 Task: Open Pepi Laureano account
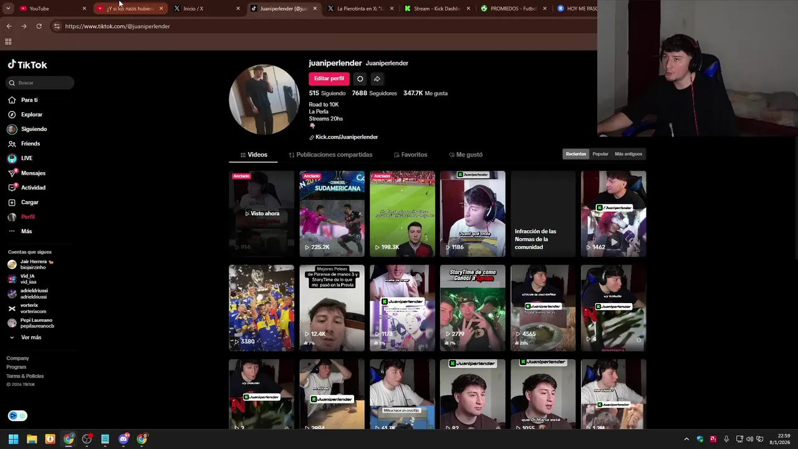click(x=31, y=323)
